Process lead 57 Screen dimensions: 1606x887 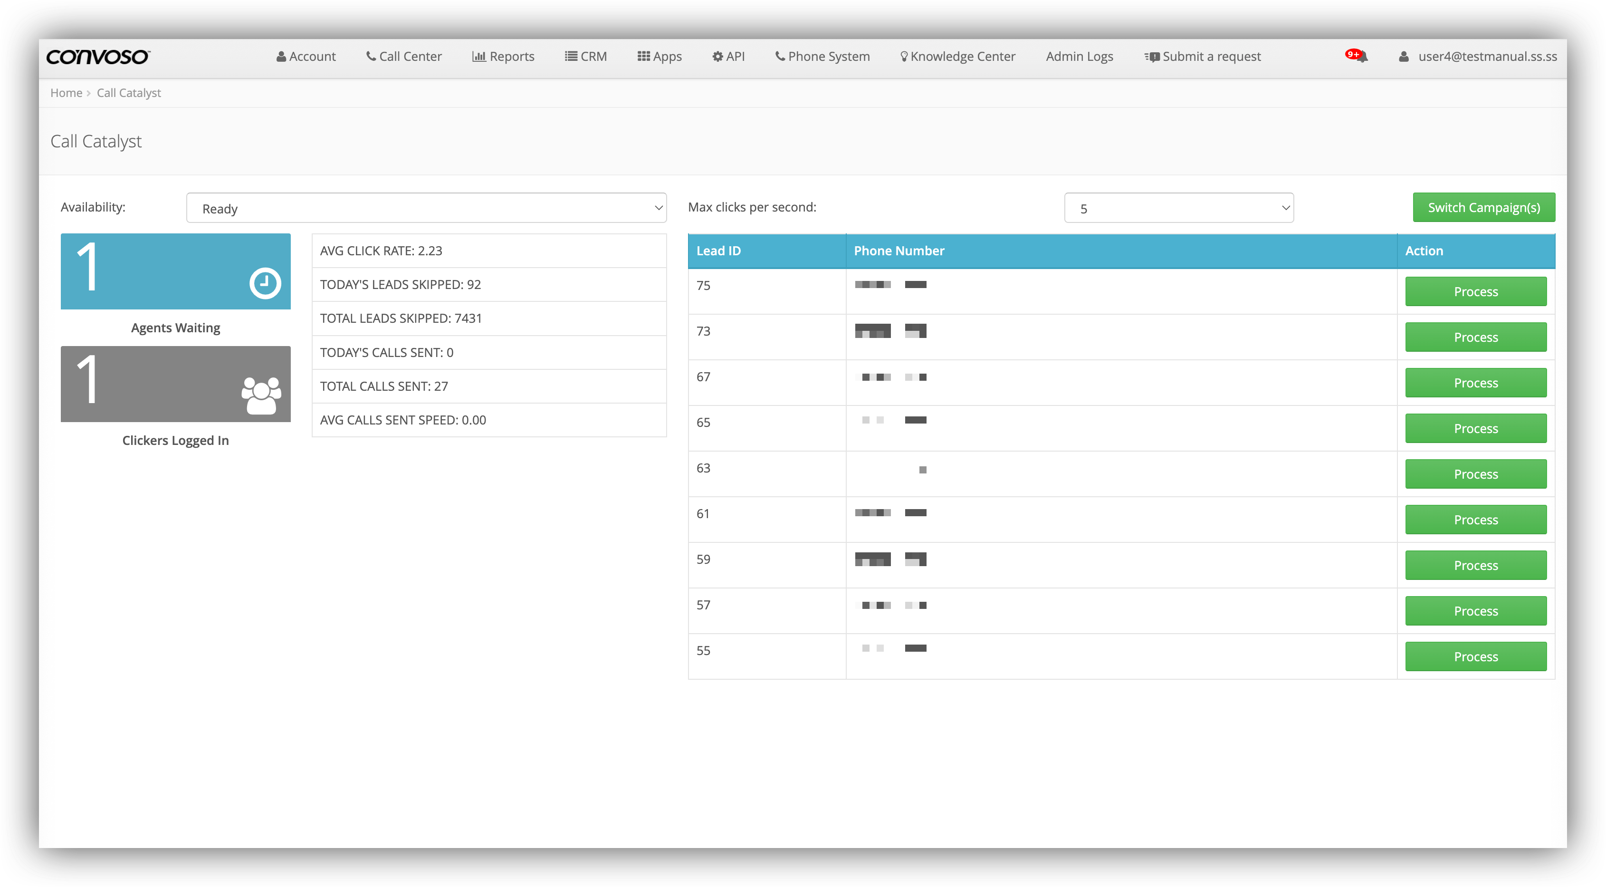click(1475, 611)
